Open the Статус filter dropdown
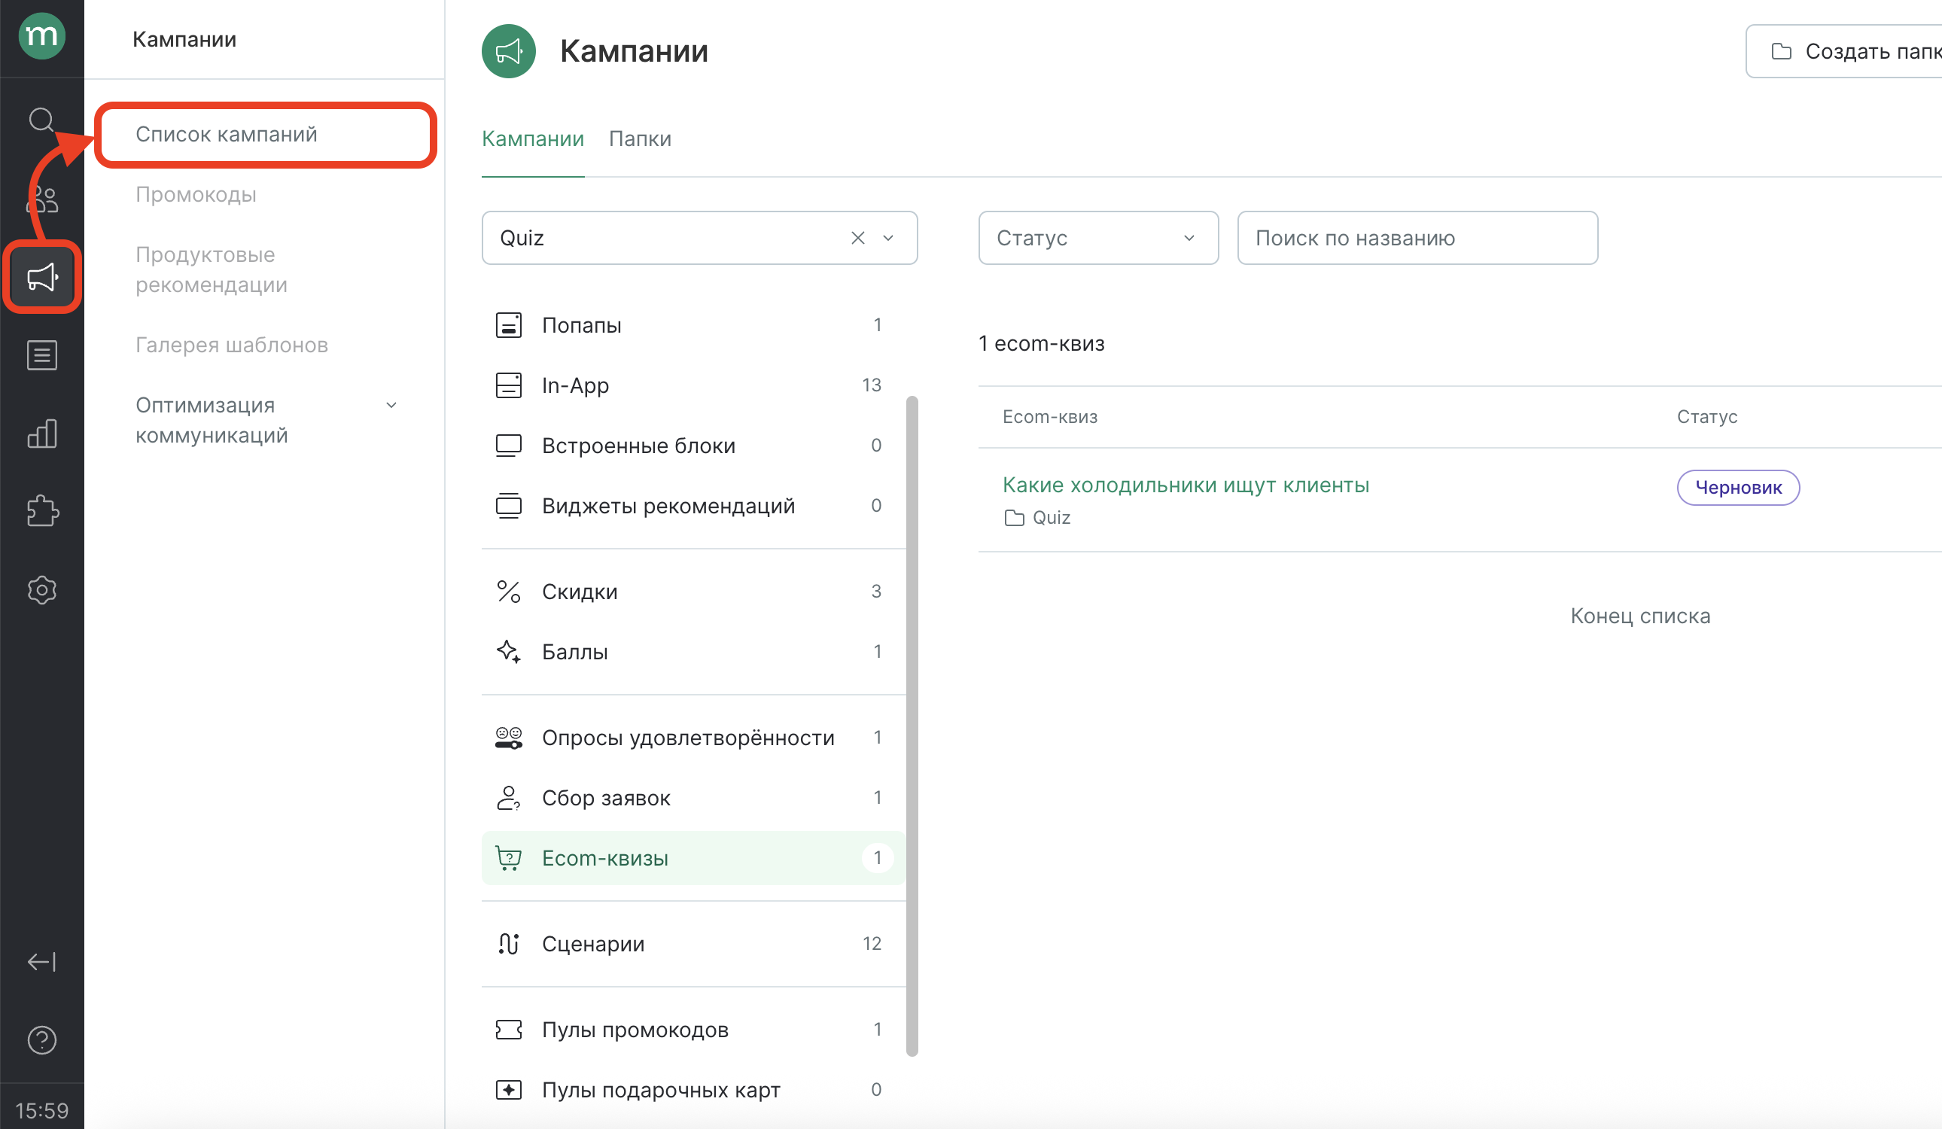The height and width of the screenshot is (1129, 1942). pos(1098,238)
